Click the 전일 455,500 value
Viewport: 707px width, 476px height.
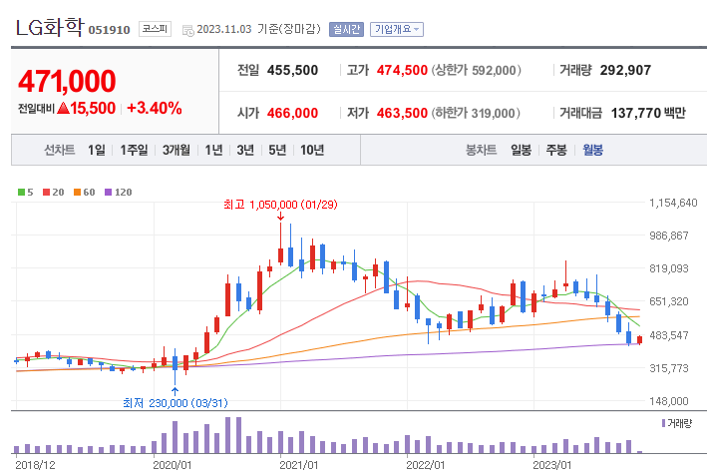tap(292, 71)
